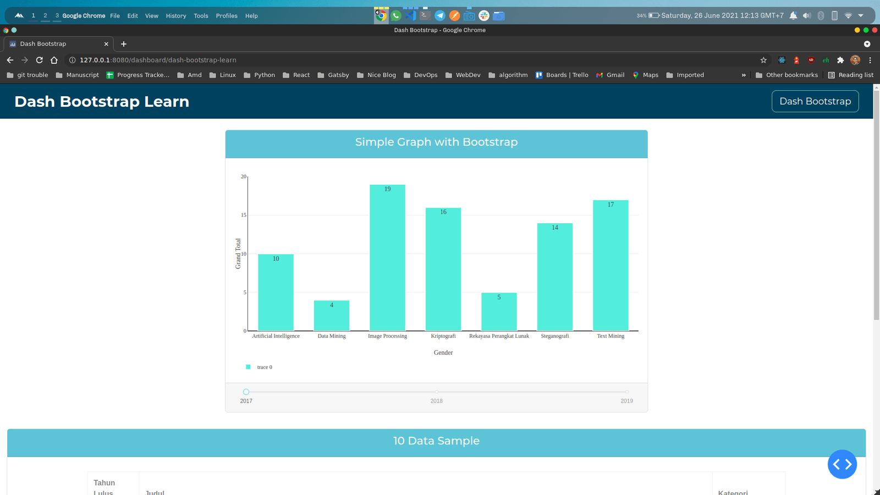Open the React Developer Tools extension
Image resolution: width=880 pixels, height=495 pixels.
(782, 60)
